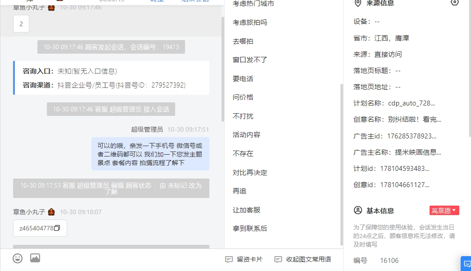Click the 创意id 178104661127 value
The width and height of the screenshot is (471, 271).
(405, 185)
